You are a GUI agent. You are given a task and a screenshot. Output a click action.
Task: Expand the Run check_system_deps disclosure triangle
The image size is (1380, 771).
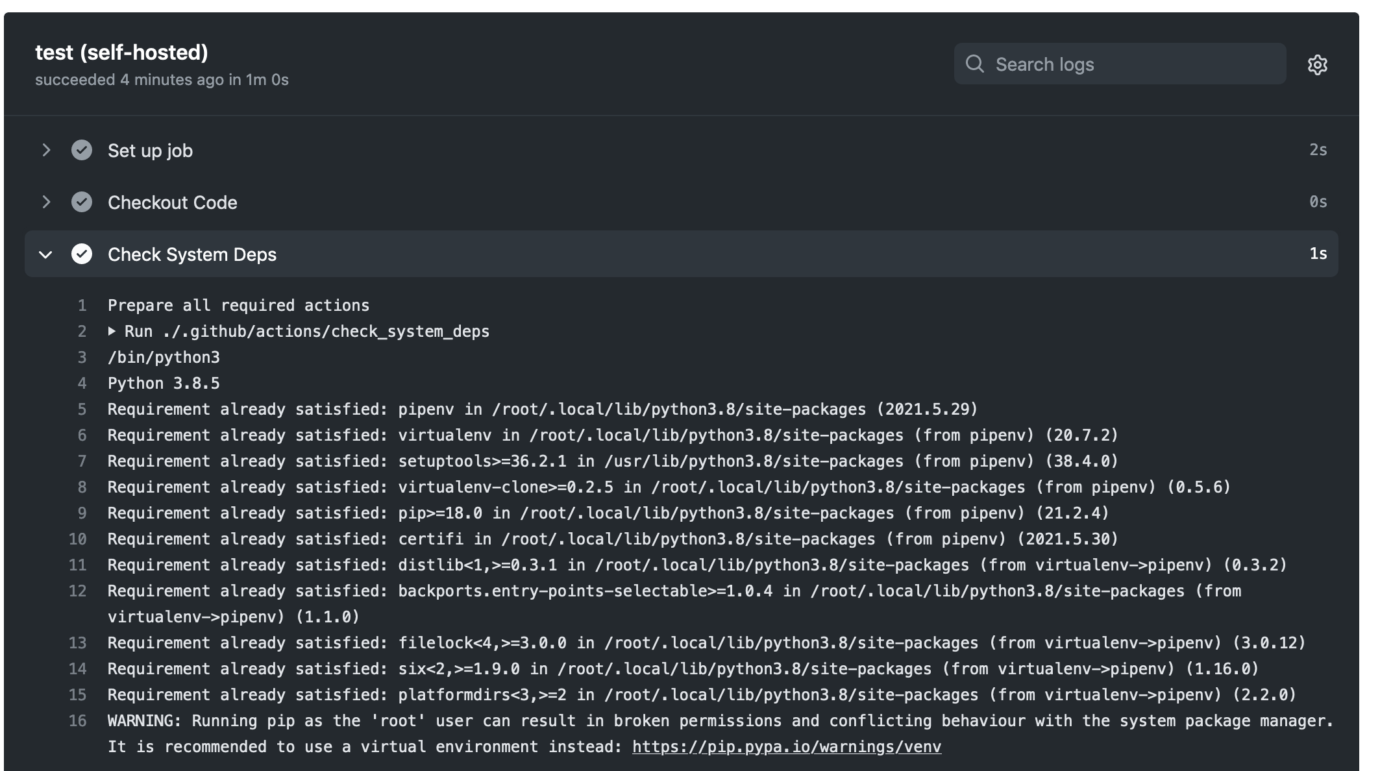(x=112, y=332)
